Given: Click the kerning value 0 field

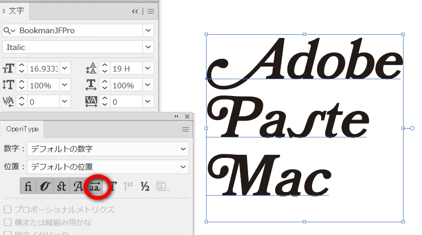Looking at the screenshot, I should coord(43,102).
